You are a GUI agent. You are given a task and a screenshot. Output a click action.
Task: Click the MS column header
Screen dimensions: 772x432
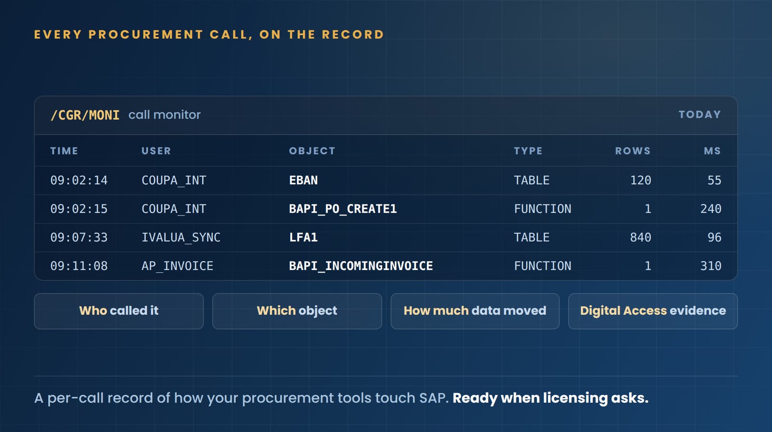[x=712, y=151]
